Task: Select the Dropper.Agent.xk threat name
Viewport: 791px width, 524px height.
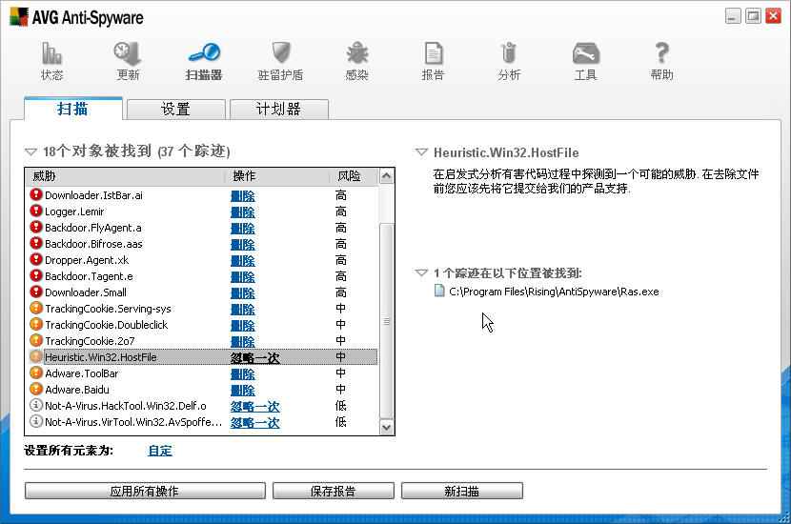Action: pyautogui.click(x=87, y=260)
